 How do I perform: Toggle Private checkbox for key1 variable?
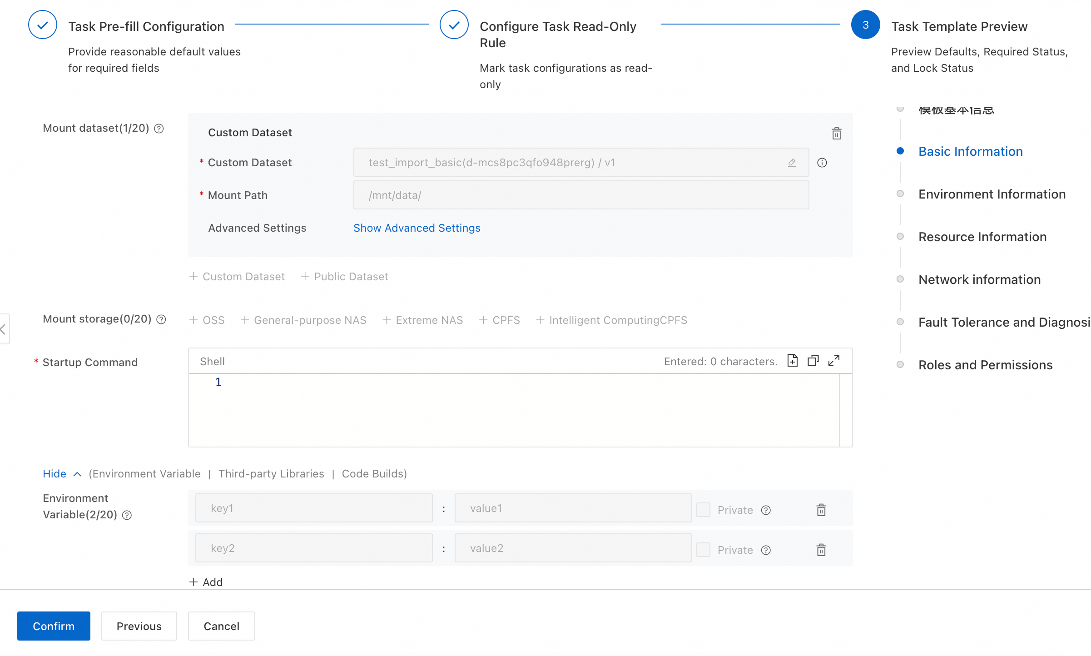coord(703,510)
